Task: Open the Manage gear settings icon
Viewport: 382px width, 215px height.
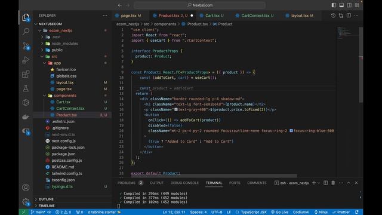Action: tap(26, 202)
